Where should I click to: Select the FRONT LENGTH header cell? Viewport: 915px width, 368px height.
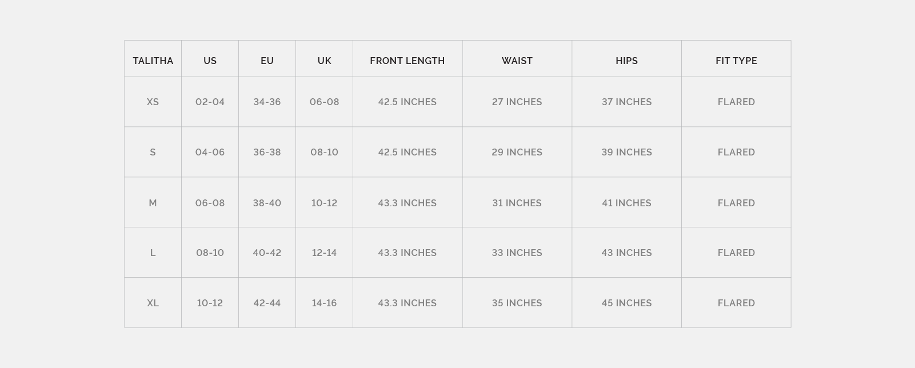pyautogui.click(x=407, y=61)
